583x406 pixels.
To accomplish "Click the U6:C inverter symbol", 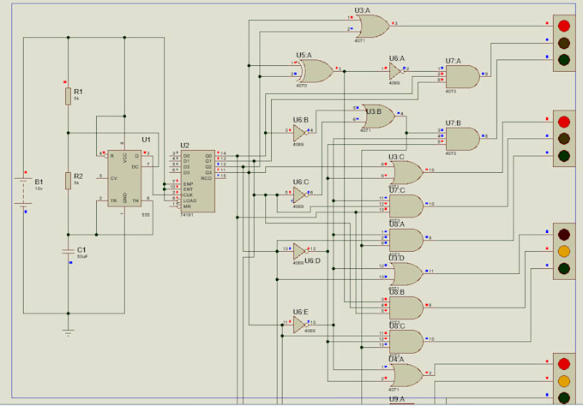I will 300,195.
